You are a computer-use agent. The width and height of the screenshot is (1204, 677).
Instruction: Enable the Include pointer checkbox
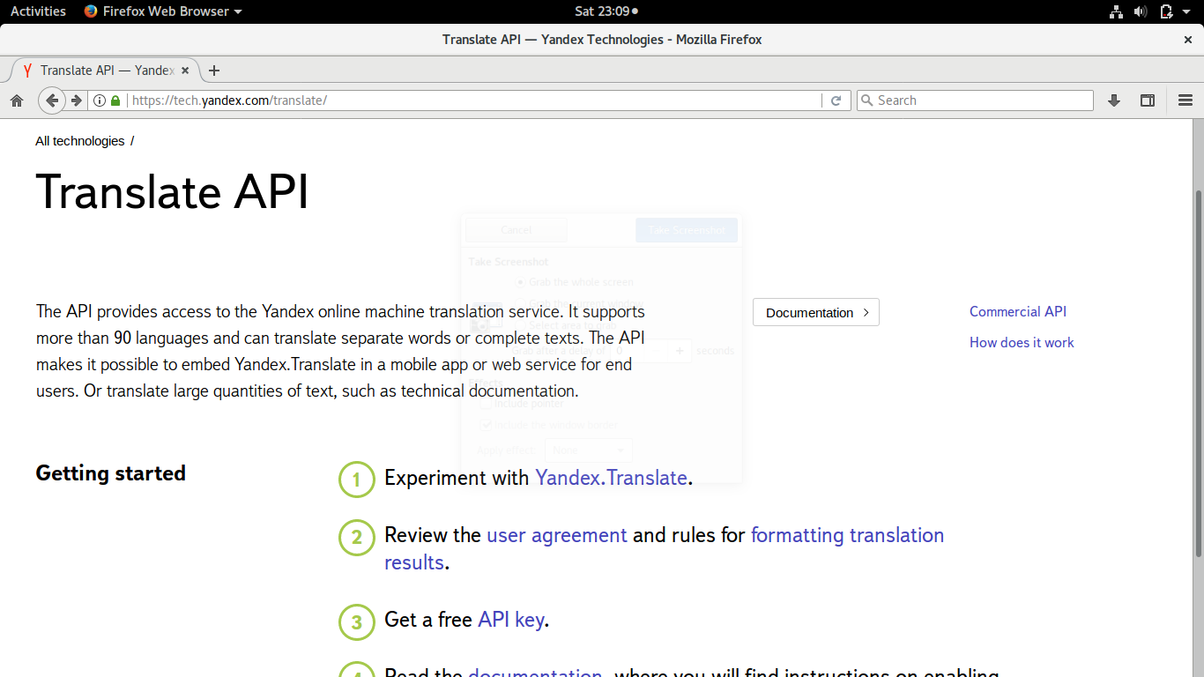[487, 404]
